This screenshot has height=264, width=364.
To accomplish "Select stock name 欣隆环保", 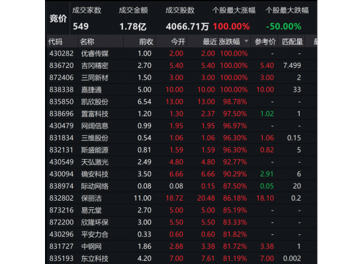I will pos(95,222).
